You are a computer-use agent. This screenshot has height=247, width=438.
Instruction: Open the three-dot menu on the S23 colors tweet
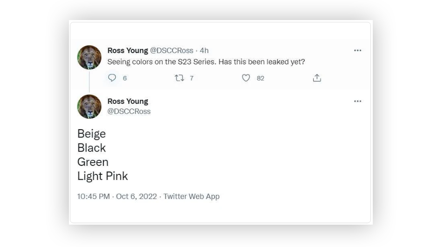[x=357, y=50]
